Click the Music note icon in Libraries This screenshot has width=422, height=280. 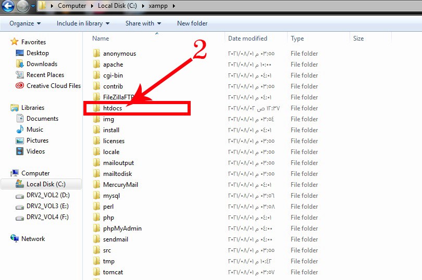pos(20,130)
